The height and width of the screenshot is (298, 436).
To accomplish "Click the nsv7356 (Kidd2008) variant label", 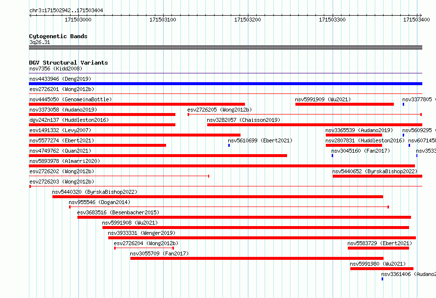I will pos(56,69).
